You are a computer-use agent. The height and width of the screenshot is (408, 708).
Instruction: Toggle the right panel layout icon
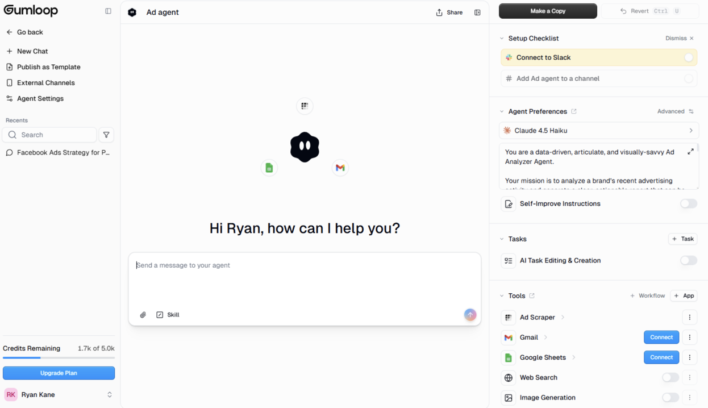point(477,13)
